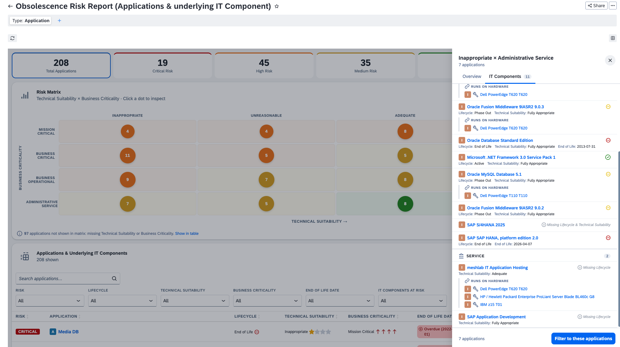Open the IT Components at Risk dropdown

(413, 301)
